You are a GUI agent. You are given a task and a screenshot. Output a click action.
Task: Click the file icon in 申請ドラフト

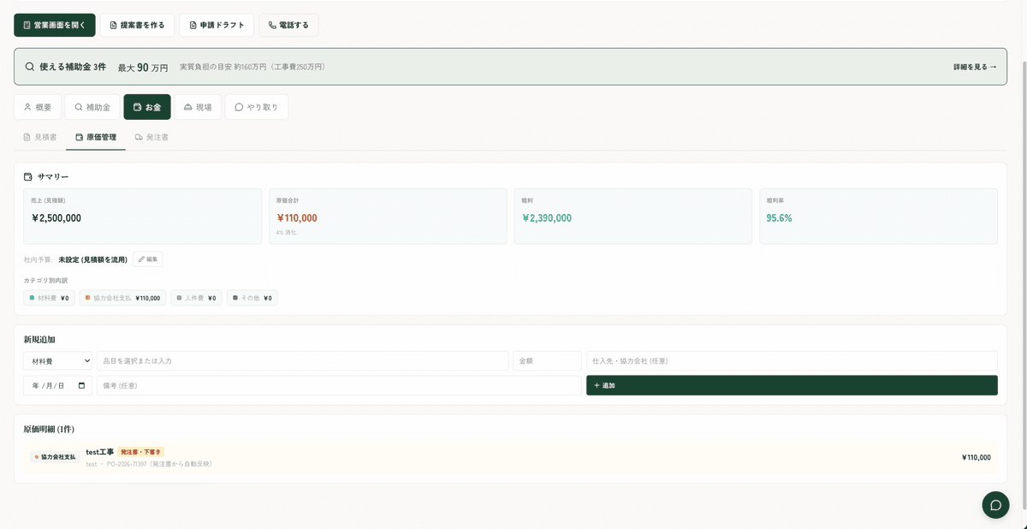point(193,25)
